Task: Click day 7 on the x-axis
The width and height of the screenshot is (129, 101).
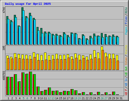Action: click(x=31, y=98)
